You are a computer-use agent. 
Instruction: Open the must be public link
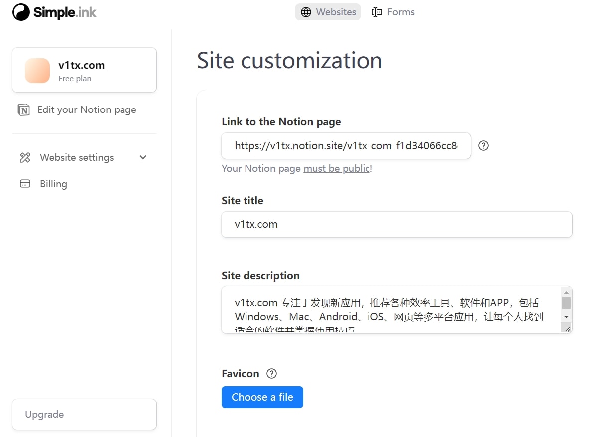pyautogui.click(x=337, y=168)
